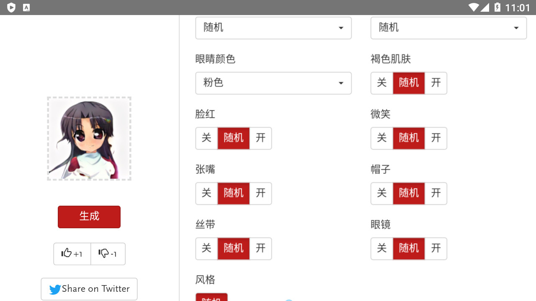Viewport: 536px width, 301px height.
Task: Click the Twitter bird icon
Action: [x=55, y=289]
